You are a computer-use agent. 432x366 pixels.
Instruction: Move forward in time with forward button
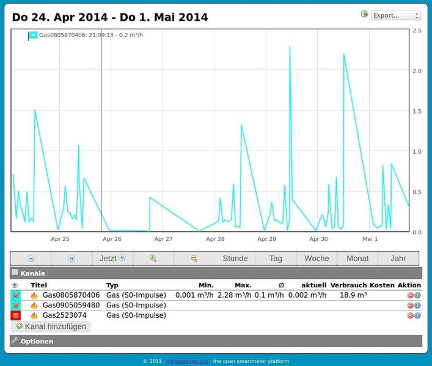click(x=71, y=259)
